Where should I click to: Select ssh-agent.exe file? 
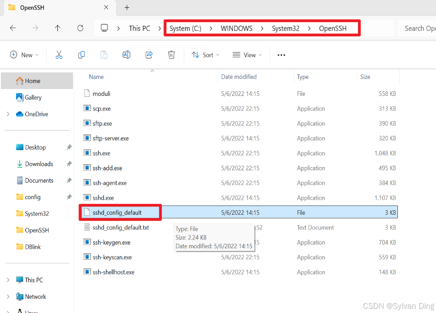point(109,183)
